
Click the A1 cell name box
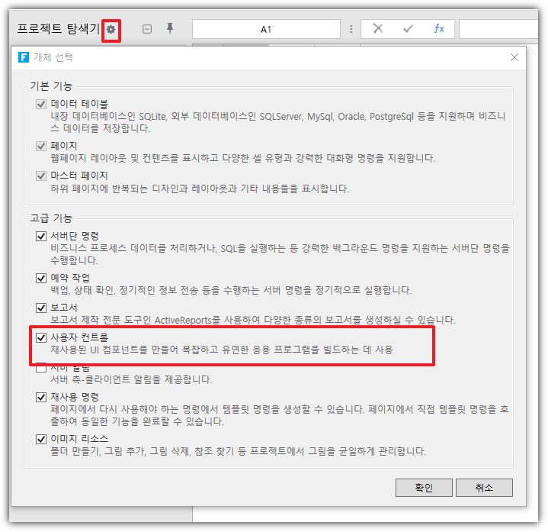[266, 29]
